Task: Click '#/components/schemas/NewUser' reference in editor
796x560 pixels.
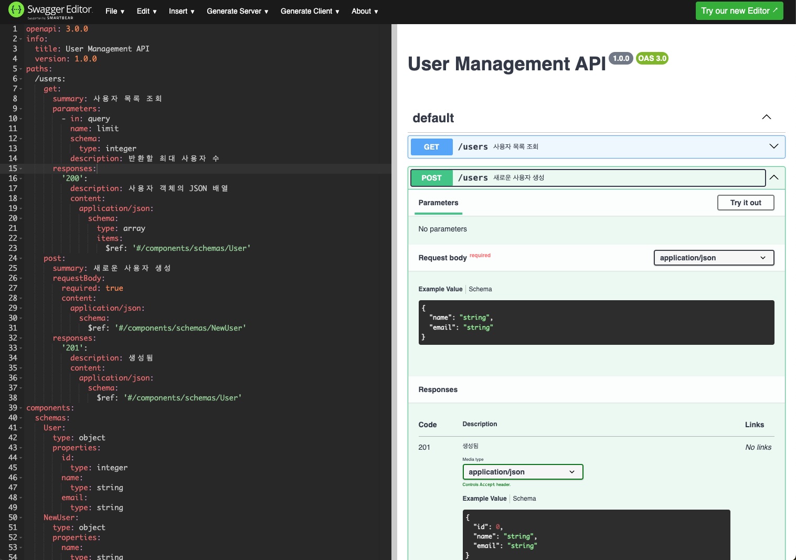Action: (181, 328)
